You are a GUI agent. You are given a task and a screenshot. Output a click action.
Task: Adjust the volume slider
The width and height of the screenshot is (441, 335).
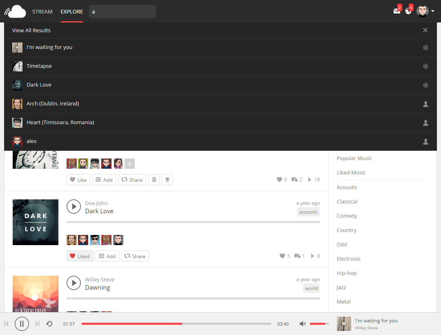319,324
